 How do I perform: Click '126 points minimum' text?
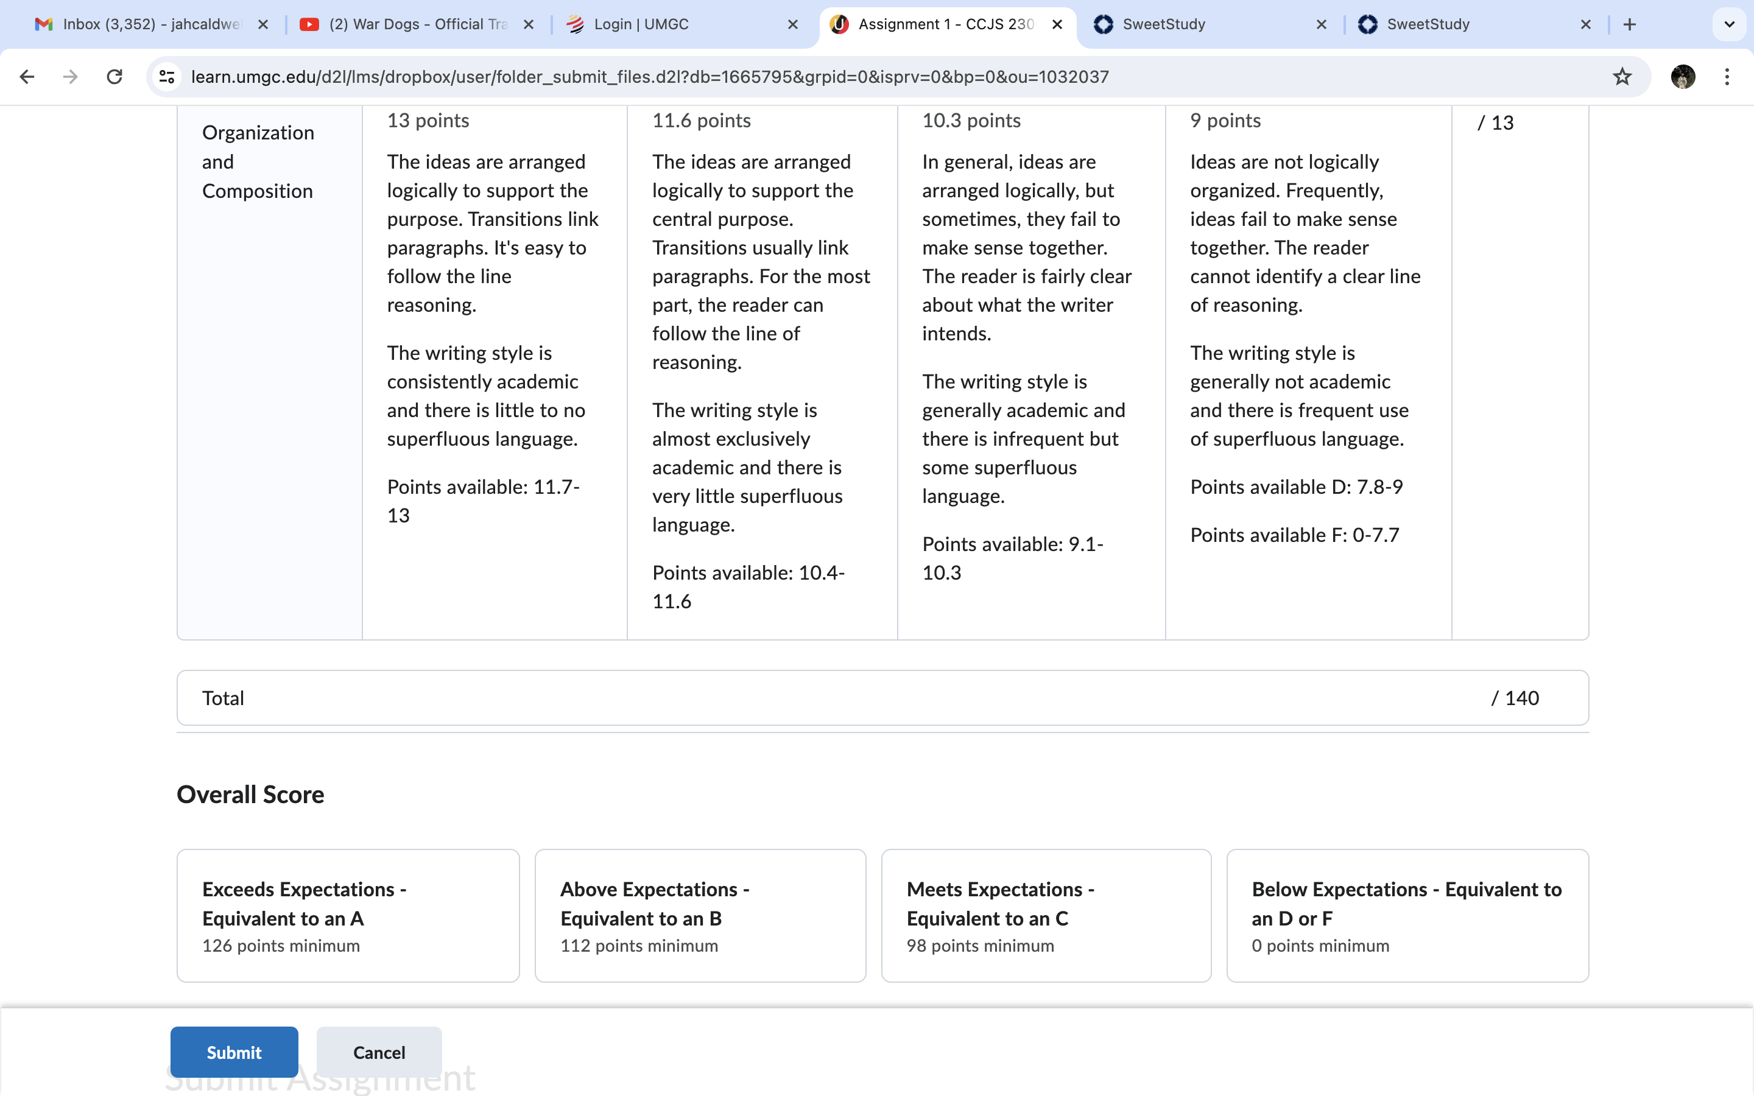tap(281, 945)
